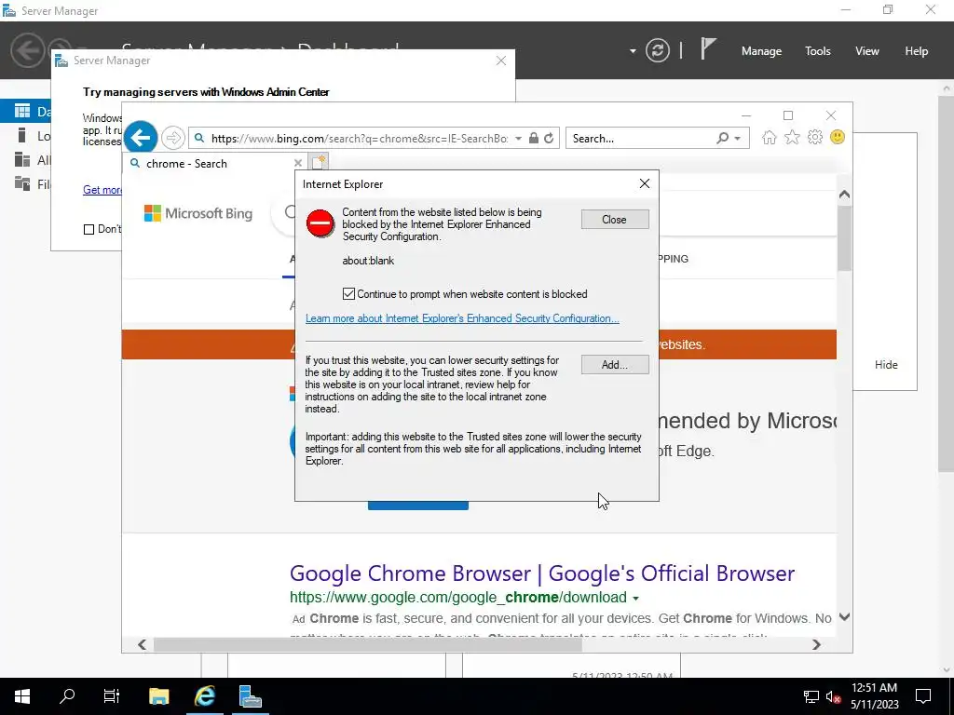Switch to Internet Explorer taskbar icon
954x715 pixels.
click(x=204, y=696)
